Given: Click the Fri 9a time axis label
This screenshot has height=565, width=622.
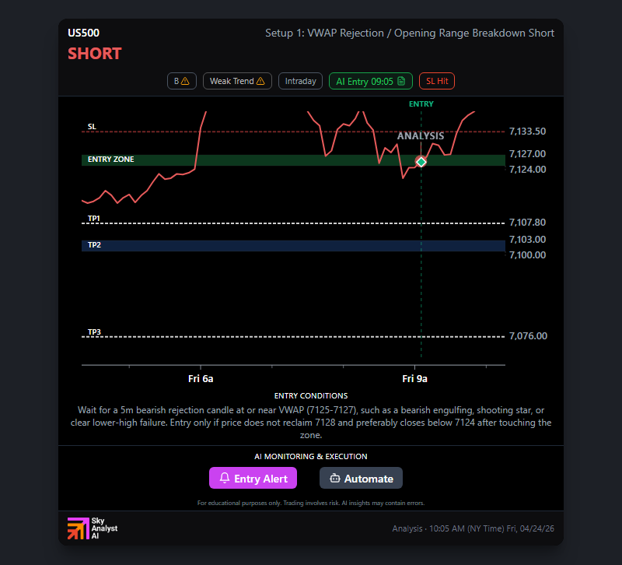Looking at the screenshot, I should pos(414,379).
